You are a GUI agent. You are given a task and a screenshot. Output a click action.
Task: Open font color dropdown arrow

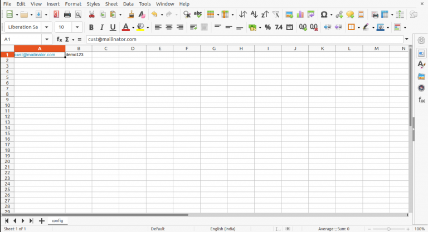pos(133,27)
